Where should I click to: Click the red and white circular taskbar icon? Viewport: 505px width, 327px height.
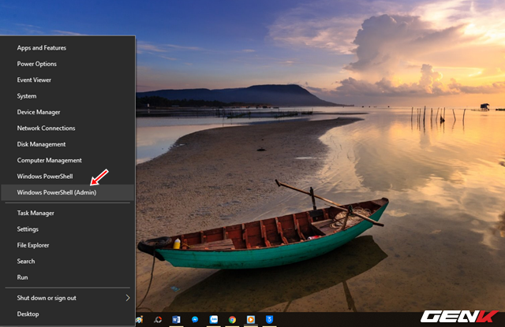tap(156, 319)
